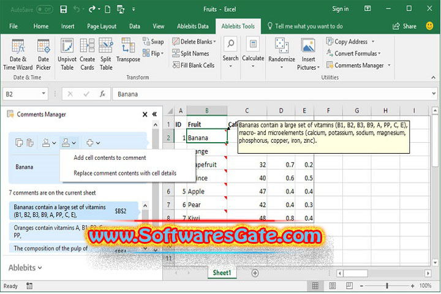Collapse the Comments Manager pane with double chevron
The image size is (441, 294).
click(154, 114)
